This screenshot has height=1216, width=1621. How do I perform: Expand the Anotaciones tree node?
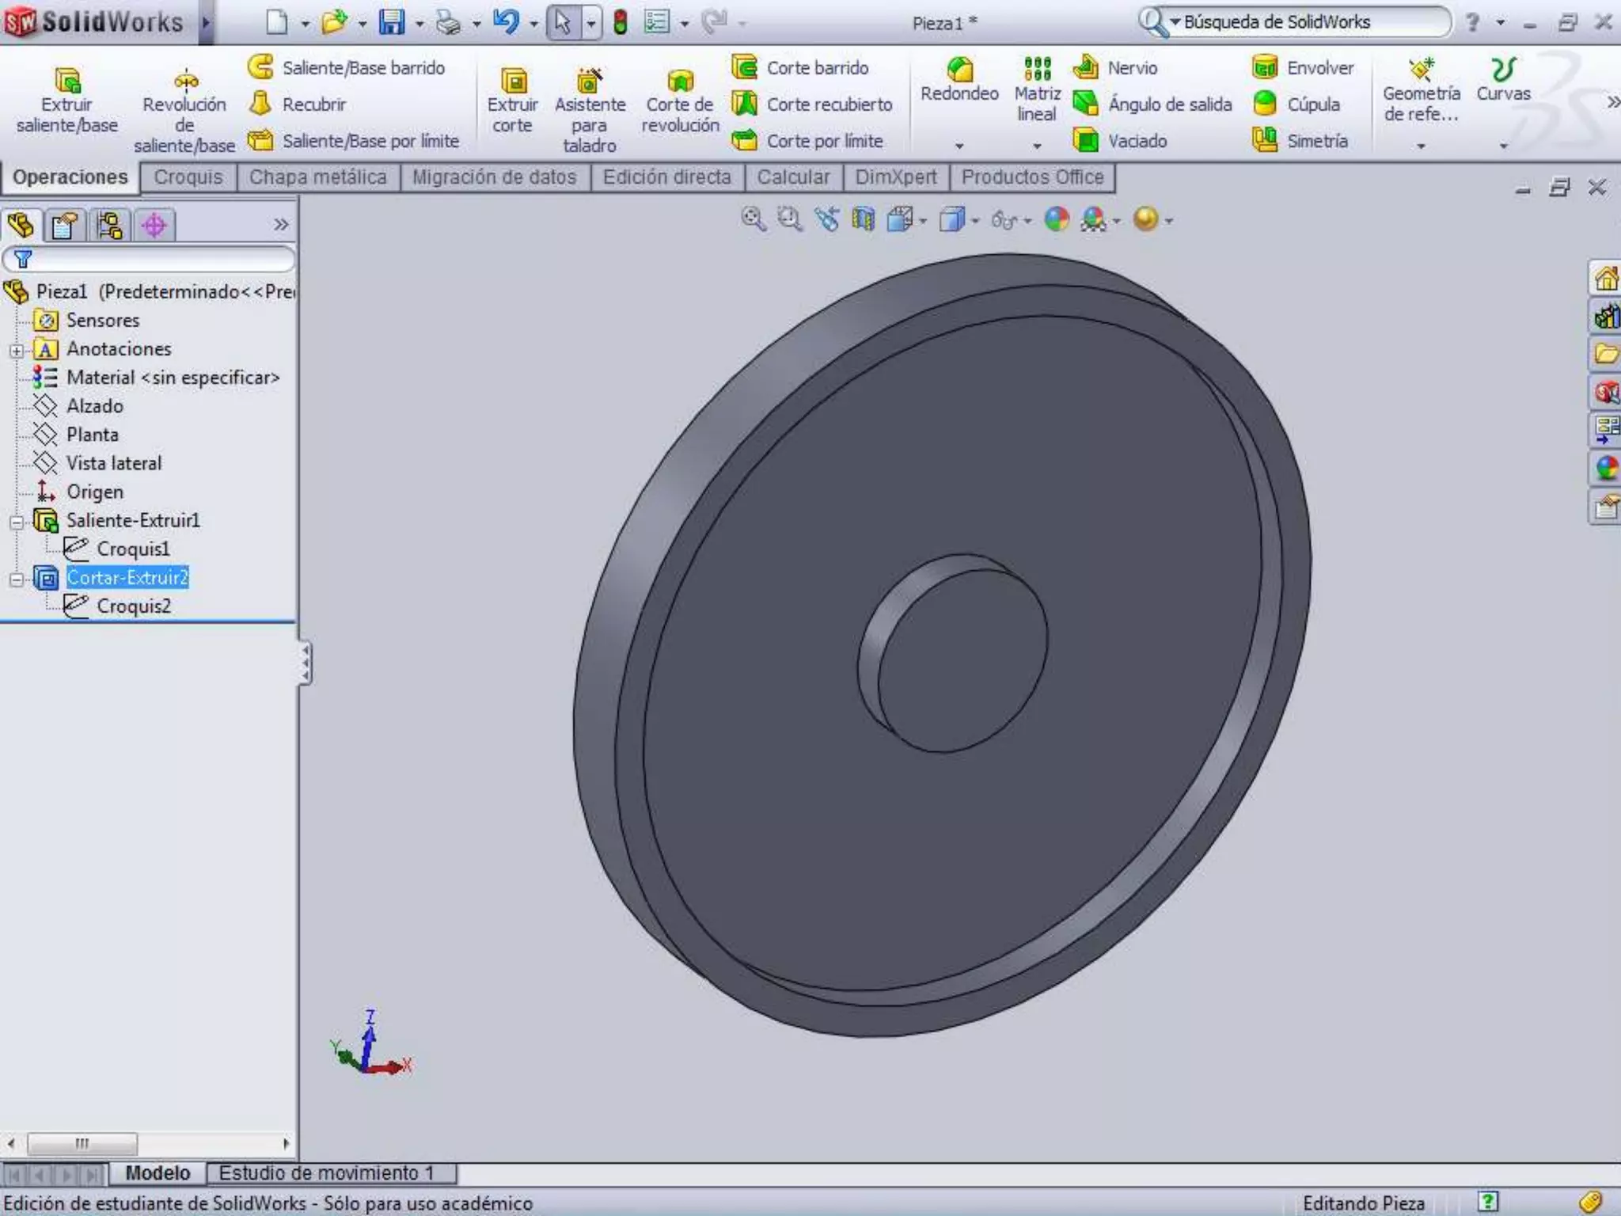[x=16, y=350]
